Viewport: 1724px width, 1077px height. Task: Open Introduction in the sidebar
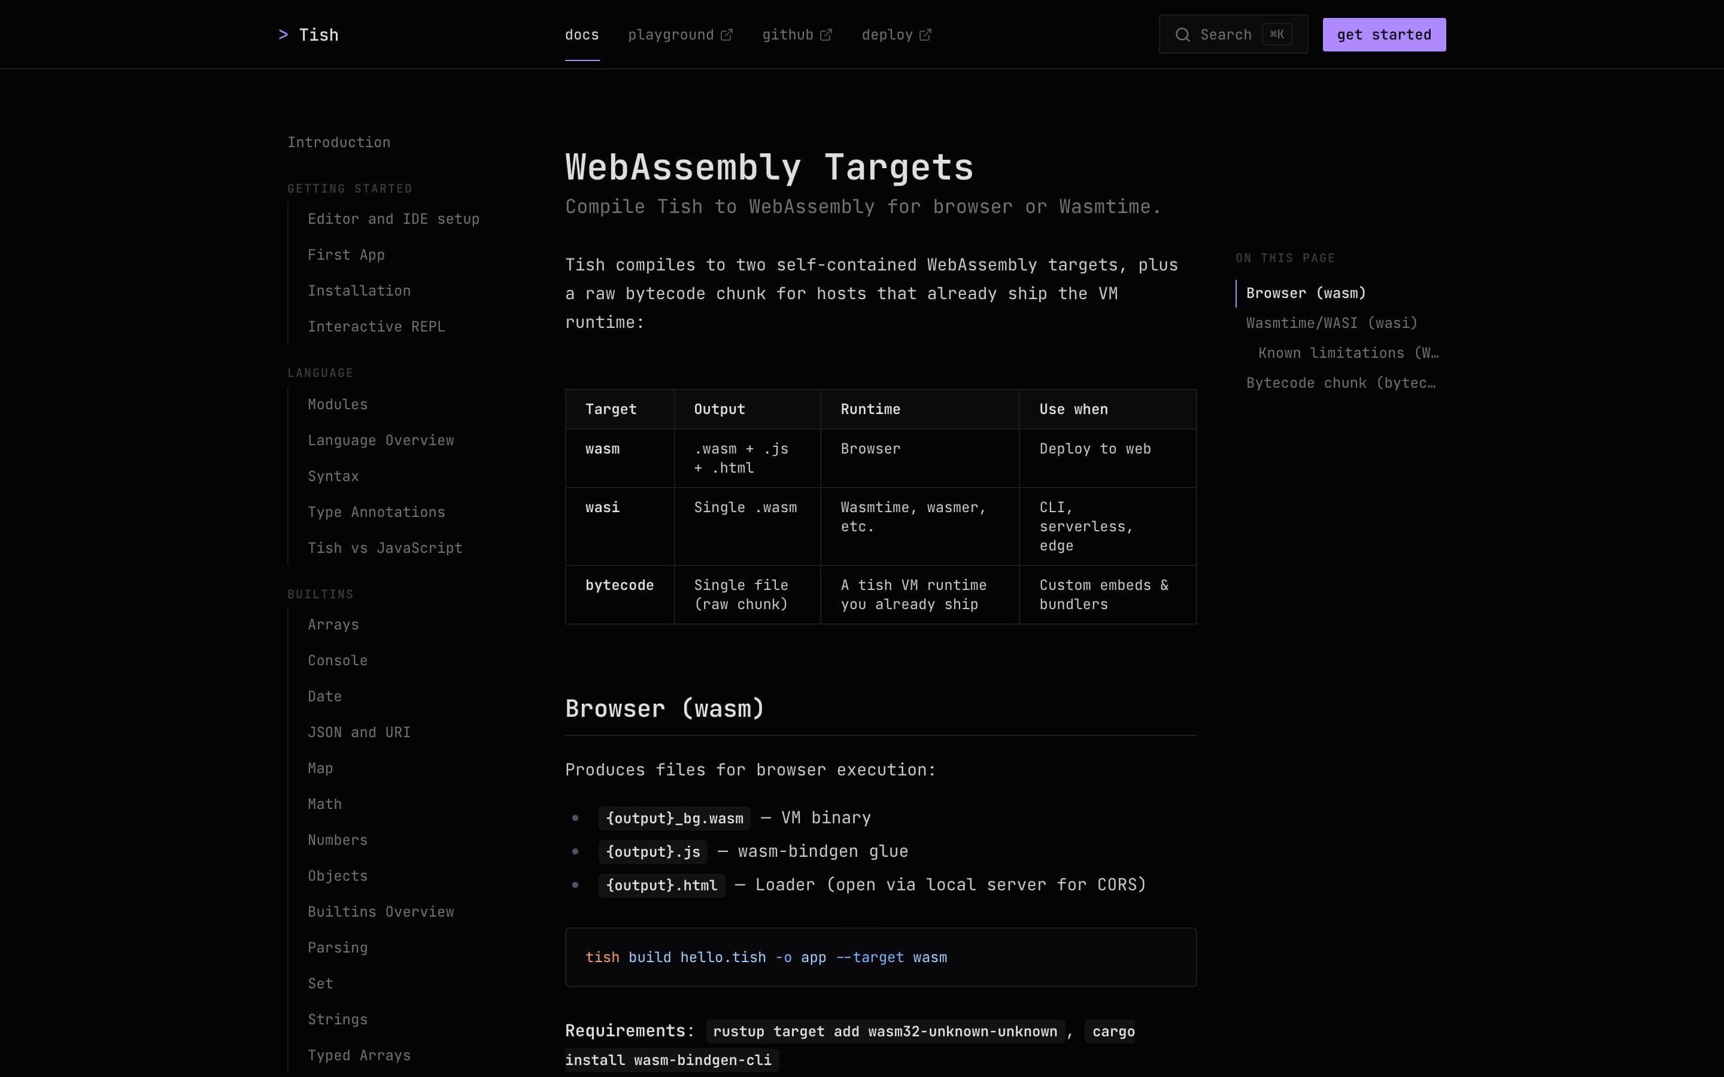[339, 142]
